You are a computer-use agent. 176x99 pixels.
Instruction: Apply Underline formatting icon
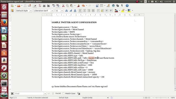75,11
